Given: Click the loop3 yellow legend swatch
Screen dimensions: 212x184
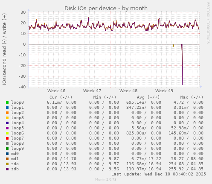Looking at the screenshot, I should click(x=7, y=118).
